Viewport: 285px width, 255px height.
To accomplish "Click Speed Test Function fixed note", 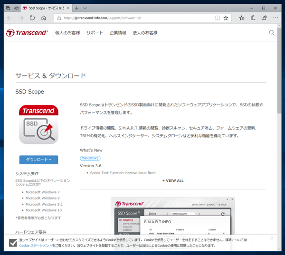I will [x=123, y=173].
